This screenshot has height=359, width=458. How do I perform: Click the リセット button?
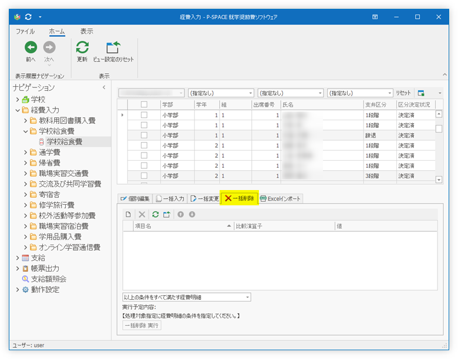pyautogui.click(x=403, y=93)
